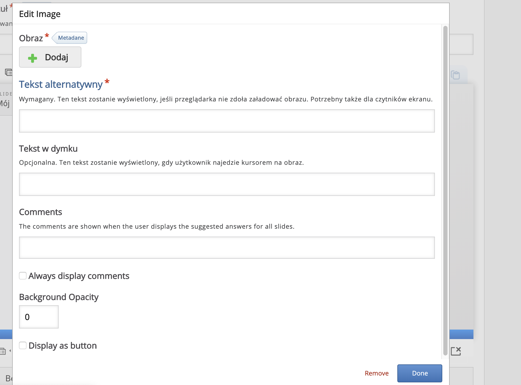The image size is (521, 385).
Task: Tick the Display as button checkbox
Action: (23, 345)
